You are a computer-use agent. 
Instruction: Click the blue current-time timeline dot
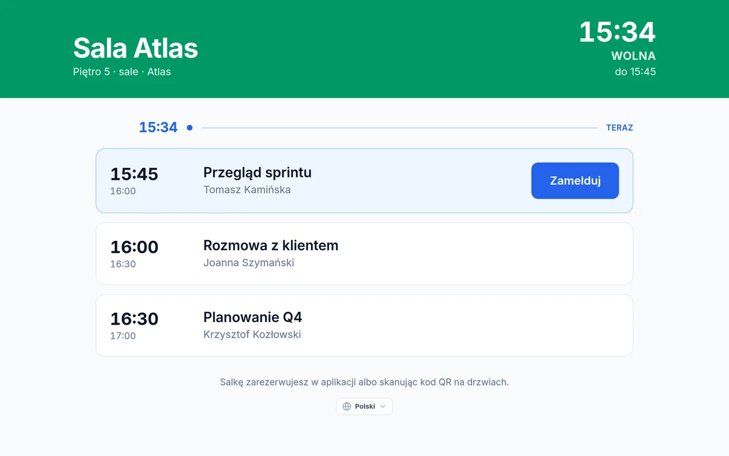[190, 128]
